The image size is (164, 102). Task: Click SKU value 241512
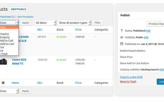coord(42,37)
